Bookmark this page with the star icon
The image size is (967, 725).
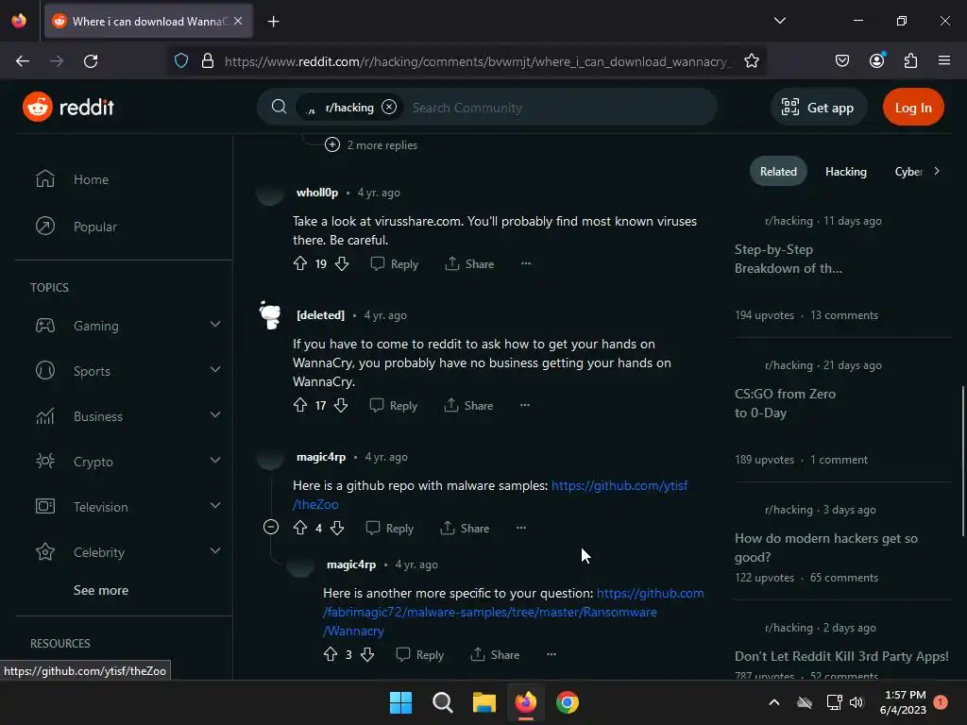pos(751,61)
